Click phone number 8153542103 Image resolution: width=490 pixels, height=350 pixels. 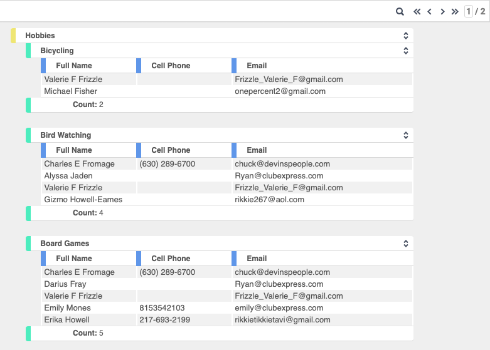tap(162, 307)
